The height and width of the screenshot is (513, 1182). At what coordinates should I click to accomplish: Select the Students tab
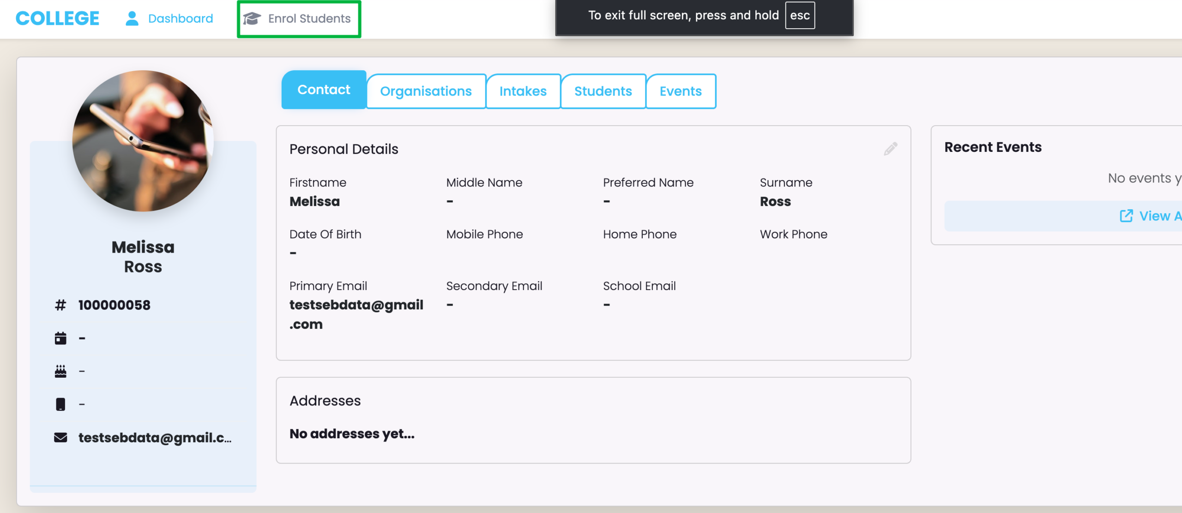(x=603, y=91)
